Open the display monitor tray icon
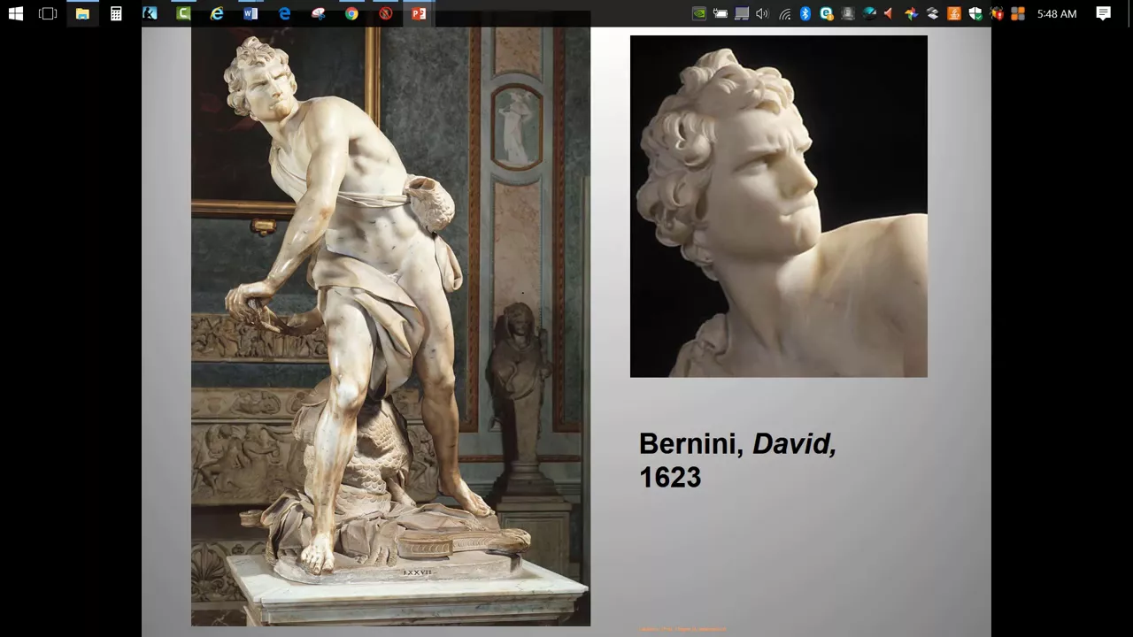The height and width of the screenshot is (637, 1133). tap(742, 13)
